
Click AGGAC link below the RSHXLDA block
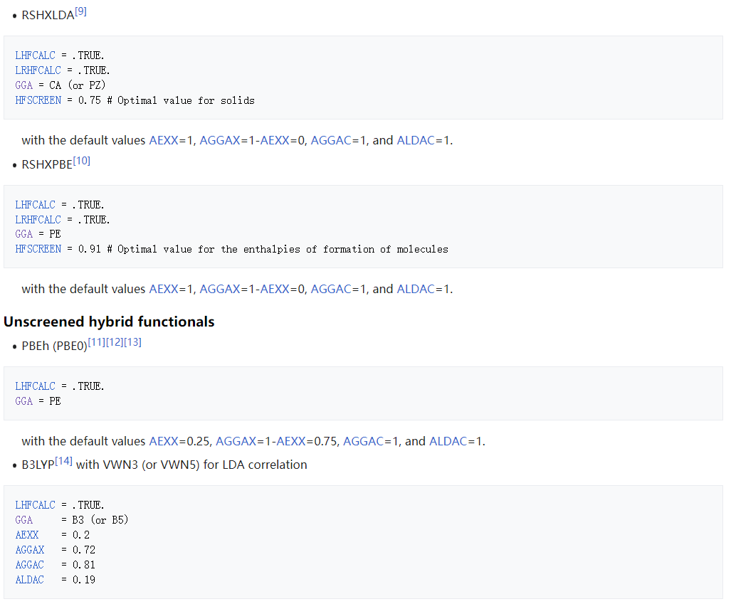(331, 140)
